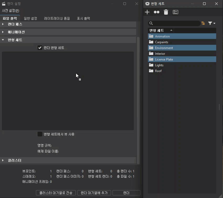Enable the 변형 세트에서 뷰 사용 checkbox
Viewport: 223px width, 198px height.
coord(40,134)
